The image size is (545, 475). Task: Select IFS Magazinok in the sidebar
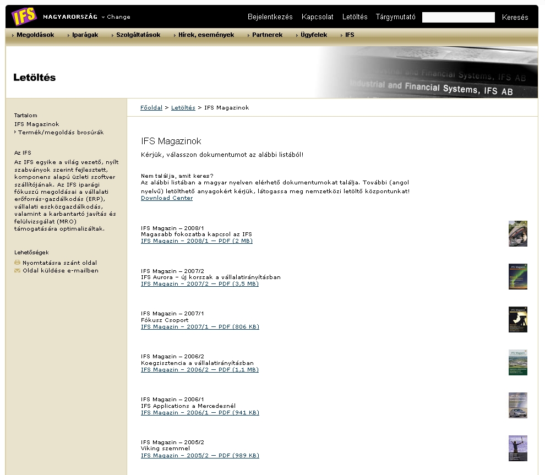(36, 124)
